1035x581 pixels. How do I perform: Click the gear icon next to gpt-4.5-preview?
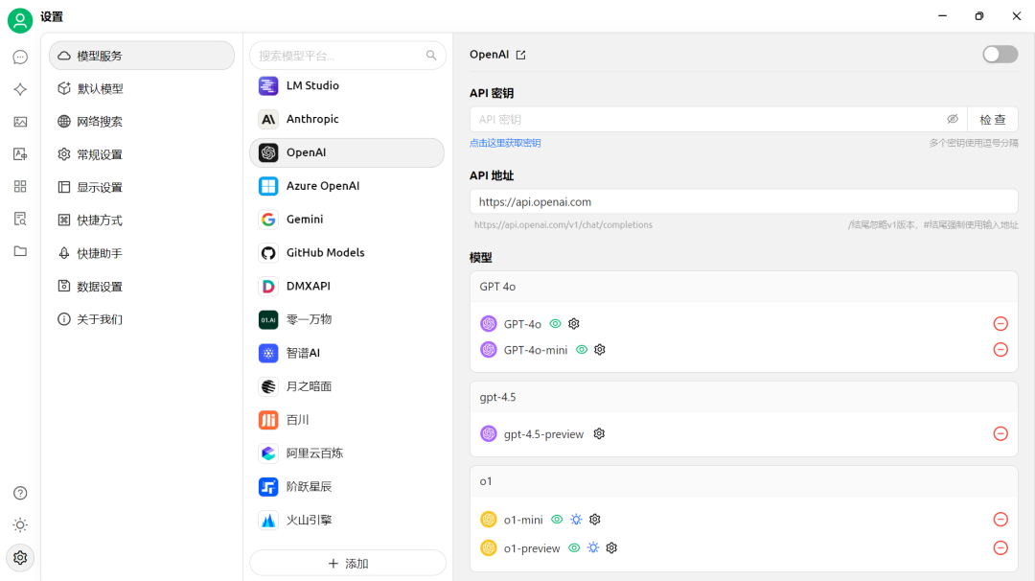(x=599, y=434)
